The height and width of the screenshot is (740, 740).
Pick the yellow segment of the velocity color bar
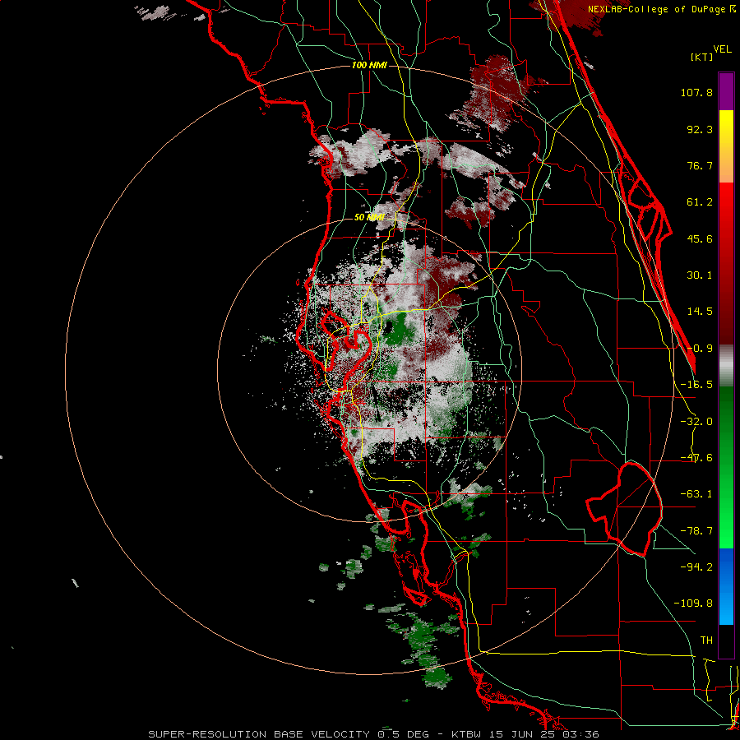(x=726, y=146)
